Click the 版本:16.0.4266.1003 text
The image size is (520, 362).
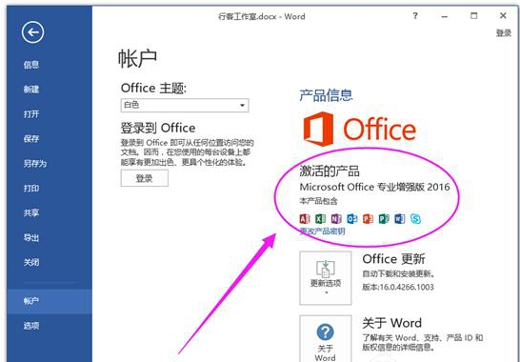[398, 287]
